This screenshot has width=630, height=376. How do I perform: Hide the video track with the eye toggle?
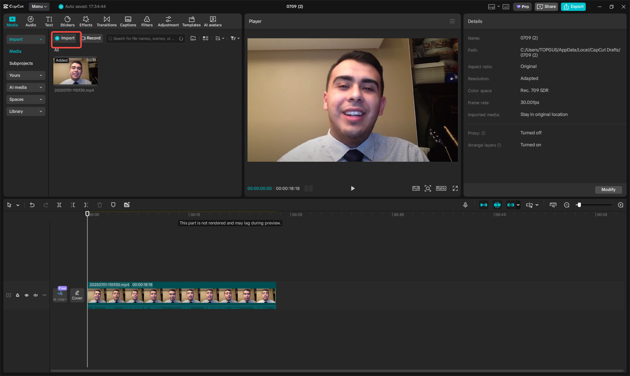pos(26,295)
